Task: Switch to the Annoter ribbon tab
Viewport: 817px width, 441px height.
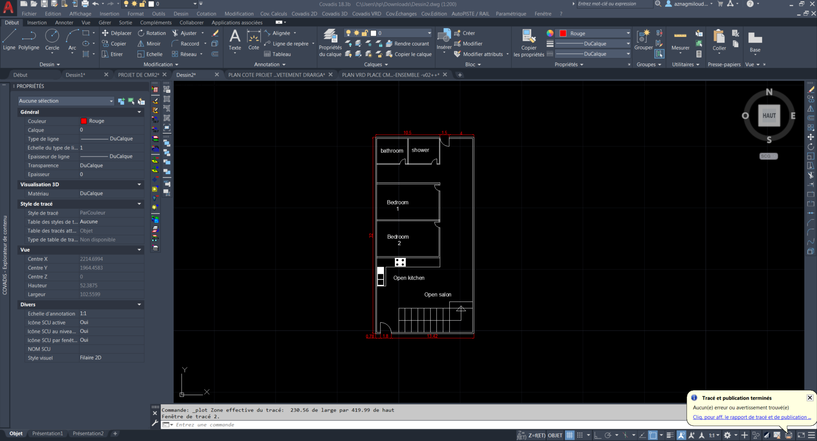Action: (x=64, y=23)
